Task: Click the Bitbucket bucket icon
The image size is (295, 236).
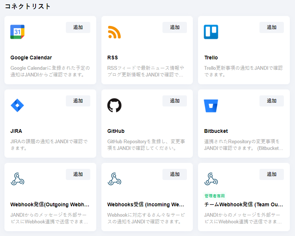Action: coord(211,106)
